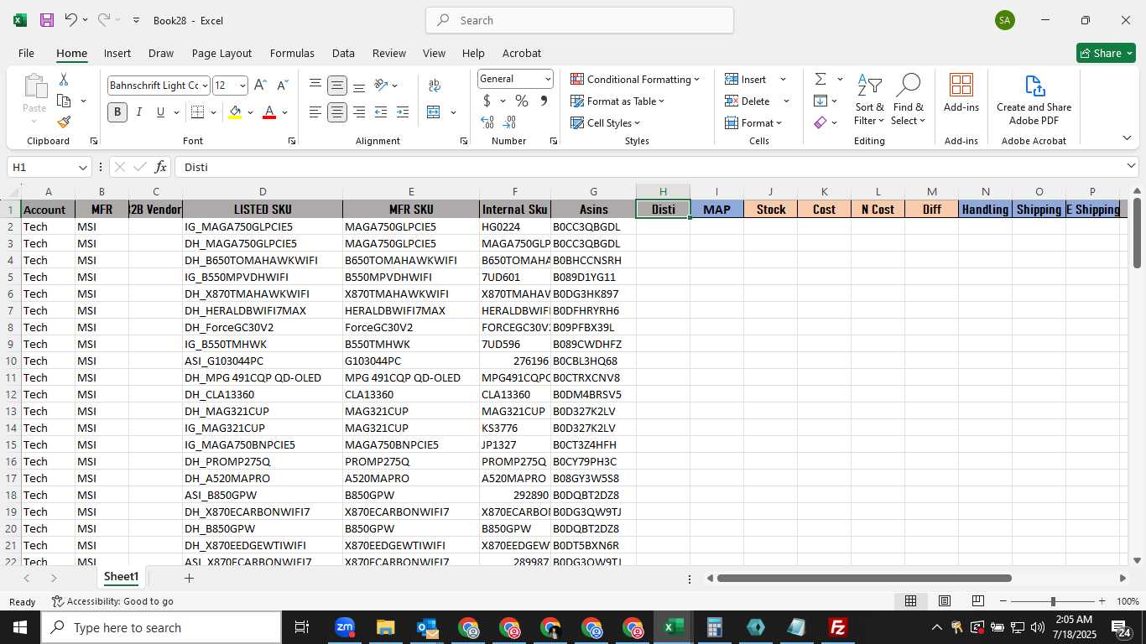Click the Insert Function fx icon
Image resolution: width=1146 pixels, height=644 pixels.
(x=161, y=167)
